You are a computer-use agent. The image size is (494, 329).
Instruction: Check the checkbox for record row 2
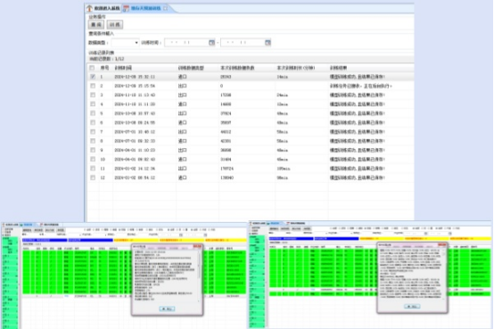point(93,86)
